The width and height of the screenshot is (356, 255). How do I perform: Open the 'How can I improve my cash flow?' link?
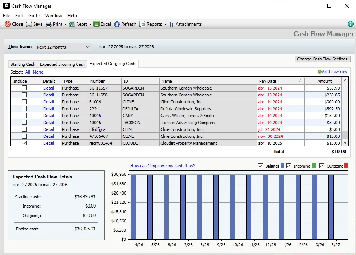pos(162,166)
